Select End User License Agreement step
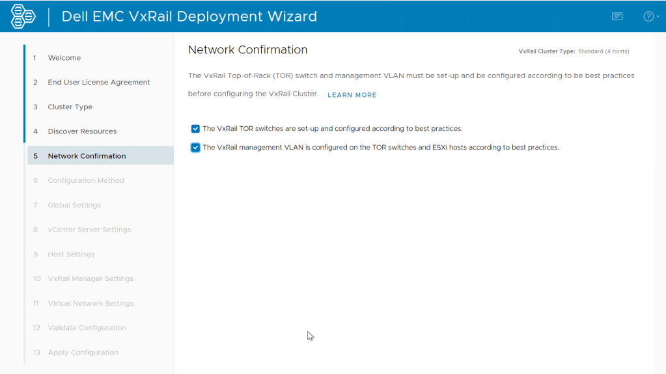The height and width of the screenshot is (374, 666). point(98,83)
